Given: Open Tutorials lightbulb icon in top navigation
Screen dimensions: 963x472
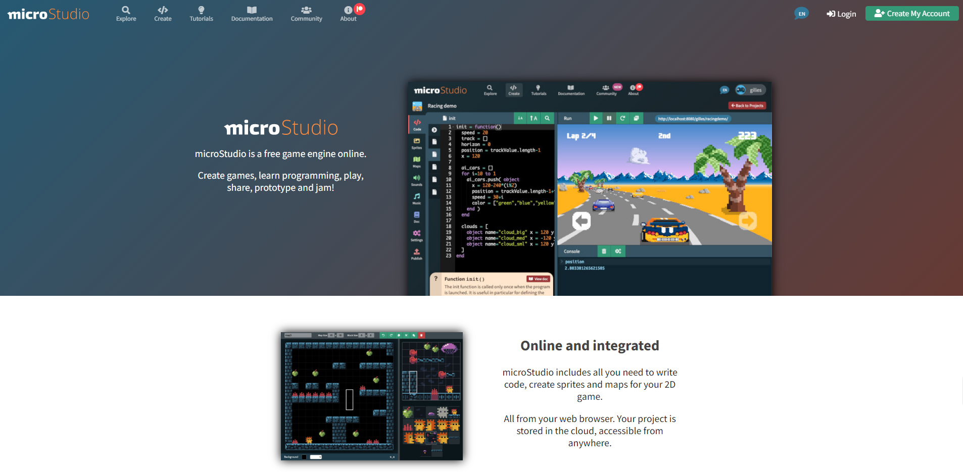Looking at the screenshot, I should tap(201, 10).
